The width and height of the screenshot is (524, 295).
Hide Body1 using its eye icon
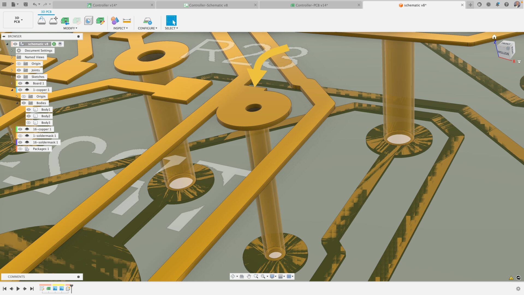(x=29, y=110)
